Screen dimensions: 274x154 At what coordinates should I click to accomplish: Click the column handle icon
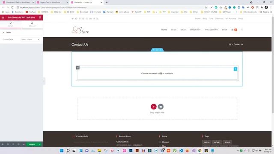click(x=78, y=68)
